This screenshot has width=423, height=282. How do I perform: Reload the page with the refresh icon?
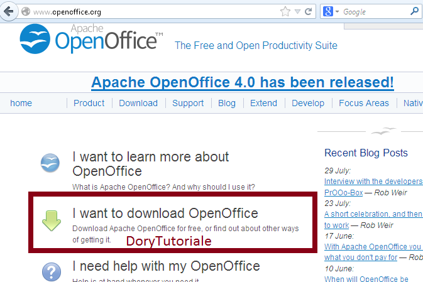(308, 11)
